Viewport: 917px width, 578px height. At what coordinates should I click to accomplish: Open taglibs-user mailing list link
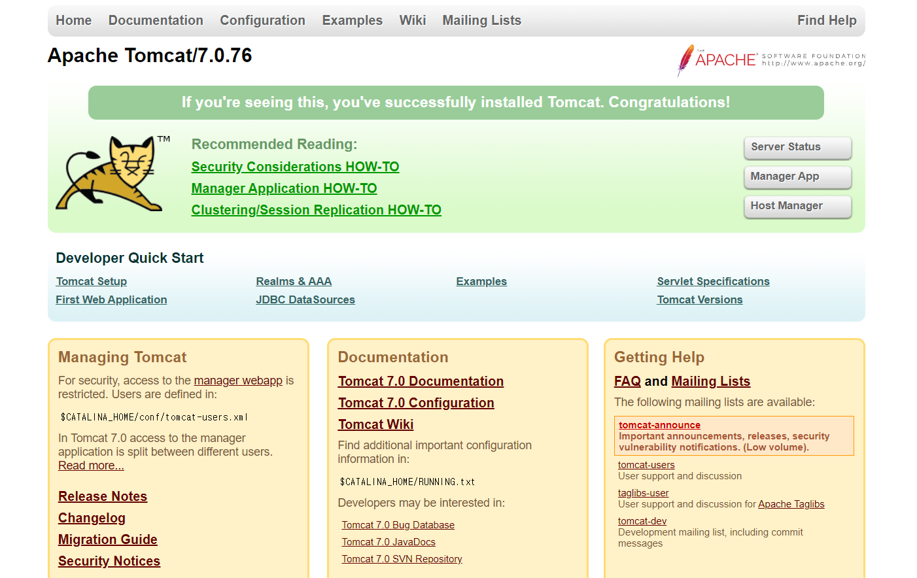(x=643, y=493)
